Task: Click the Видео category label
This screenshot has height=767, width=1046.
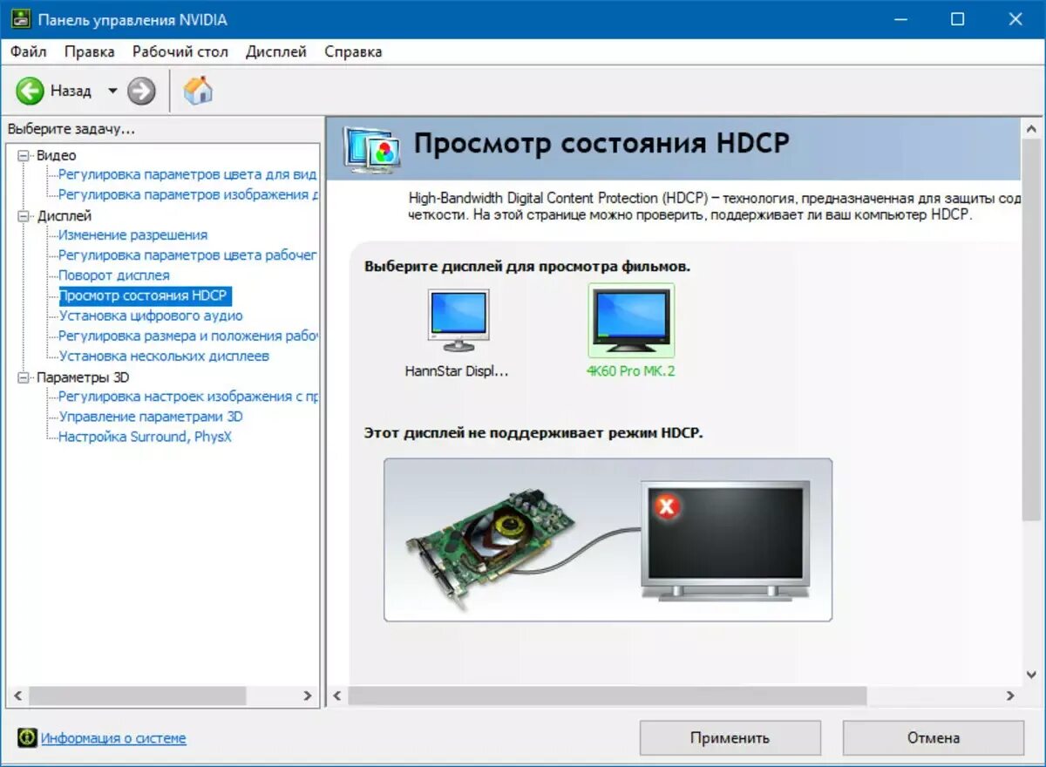Action: pyautogui.click(x=57, y=155)
